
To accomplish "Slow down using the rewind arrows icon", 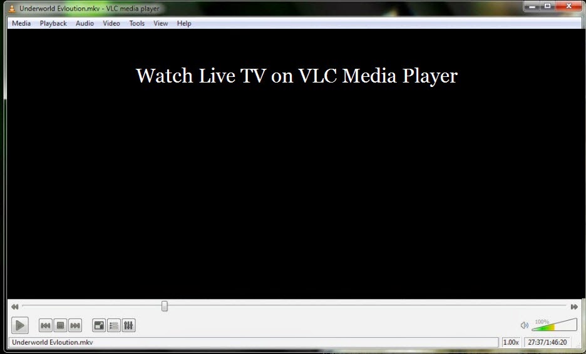I will tap(15, 306).
